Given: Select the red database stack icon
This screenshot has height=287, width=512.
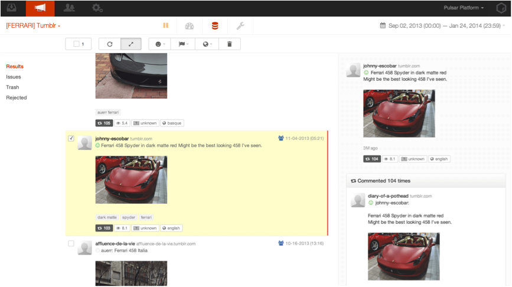Looking at the screenshot, I should tap(214, 26).
